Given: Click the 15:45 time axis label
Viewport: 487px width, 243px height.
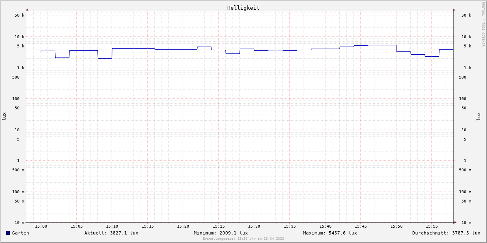Looking at the screenshot, I should tap(361, 226).
